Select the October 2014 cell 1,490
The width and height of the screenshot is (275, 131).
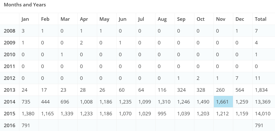203,102
